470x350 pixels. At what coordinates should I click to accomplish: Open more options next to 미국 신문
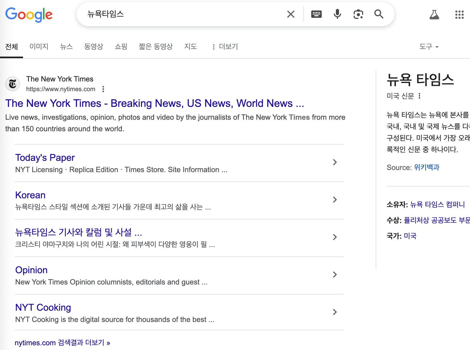419,96
